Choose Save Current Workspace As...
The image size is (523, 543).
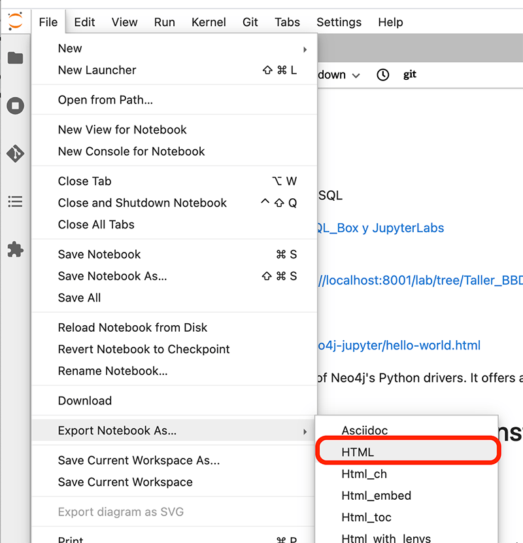click(175, 461)
